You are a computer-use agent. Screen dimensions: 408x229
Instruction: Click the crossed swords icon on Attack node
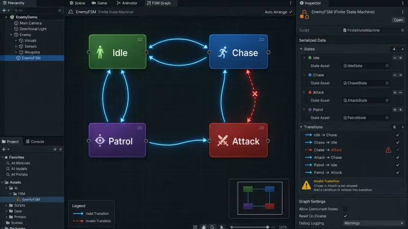(223, 141)
